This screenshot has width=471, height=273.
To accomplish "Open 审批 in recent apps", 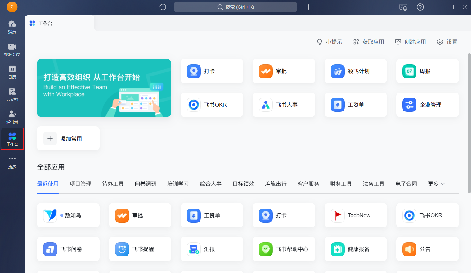I will coord(140,215).
